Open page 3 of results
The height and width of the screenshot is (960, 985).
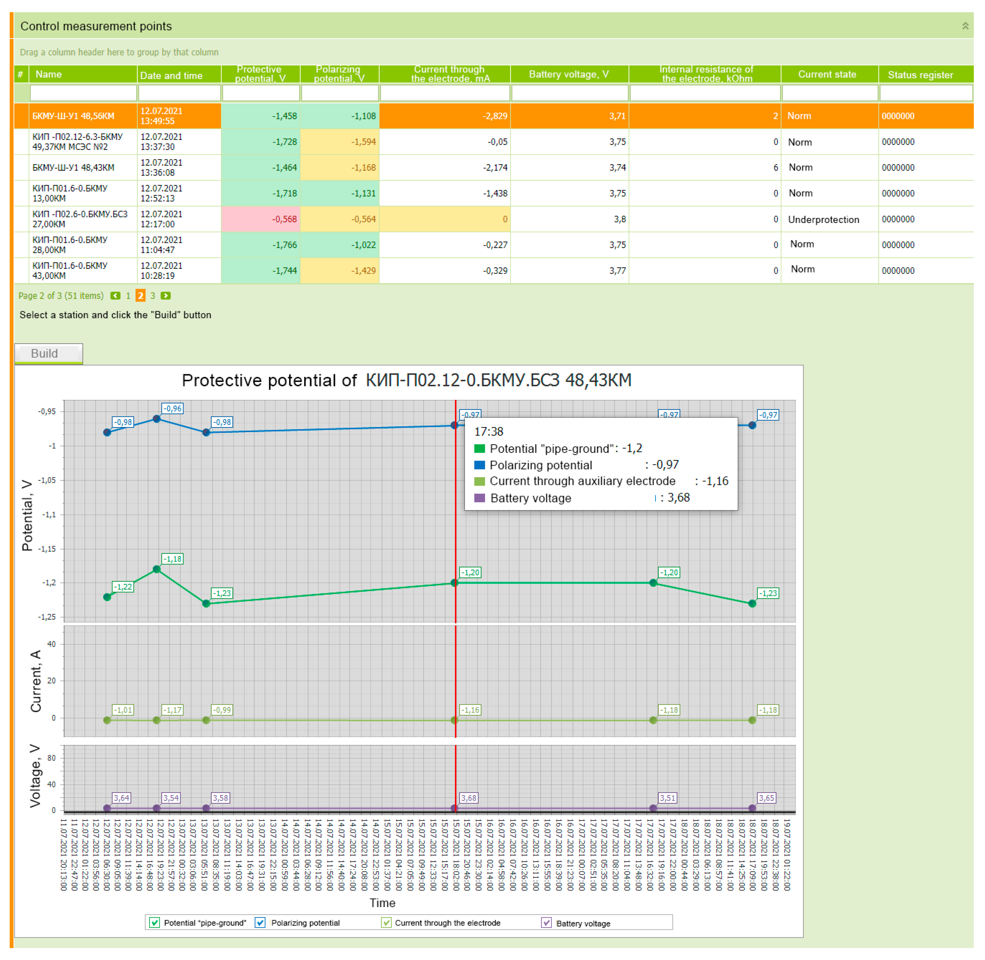pos(153,296)
